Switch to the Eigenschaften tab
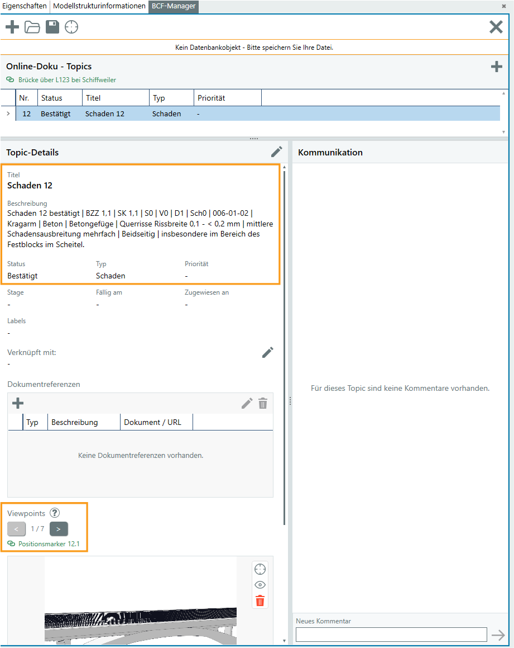 coord(25,6)
